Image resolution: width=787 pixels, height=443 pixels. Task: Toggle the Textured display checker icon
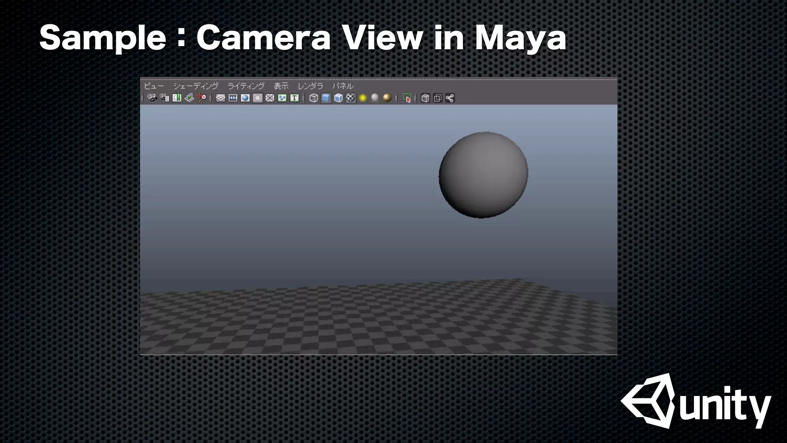tap(350, 98)
